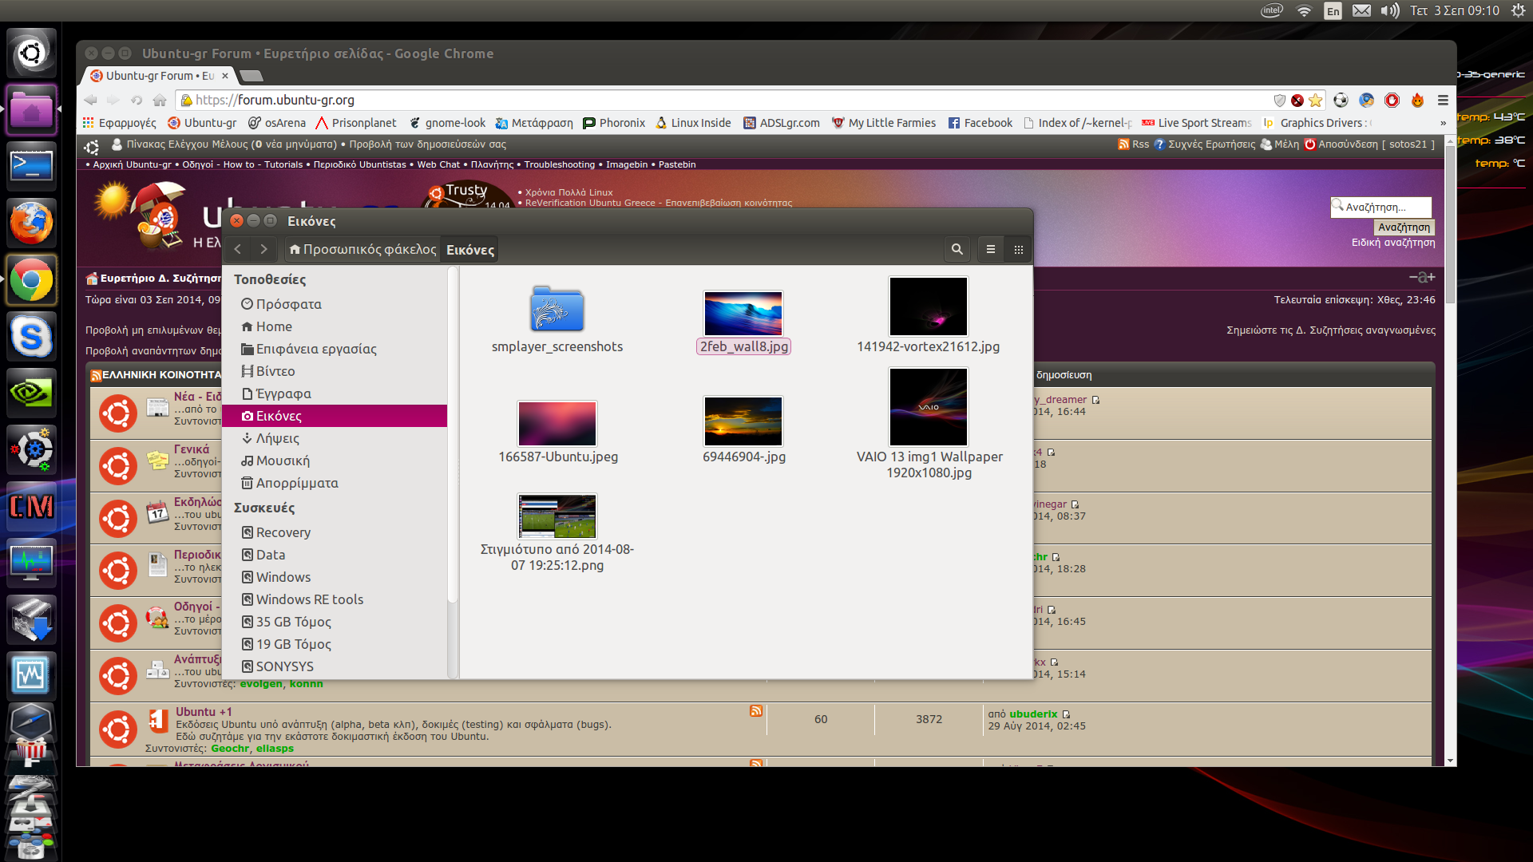Open the osArena bookmark
This screenshot has width=1533, height=862.
[277, 123]
